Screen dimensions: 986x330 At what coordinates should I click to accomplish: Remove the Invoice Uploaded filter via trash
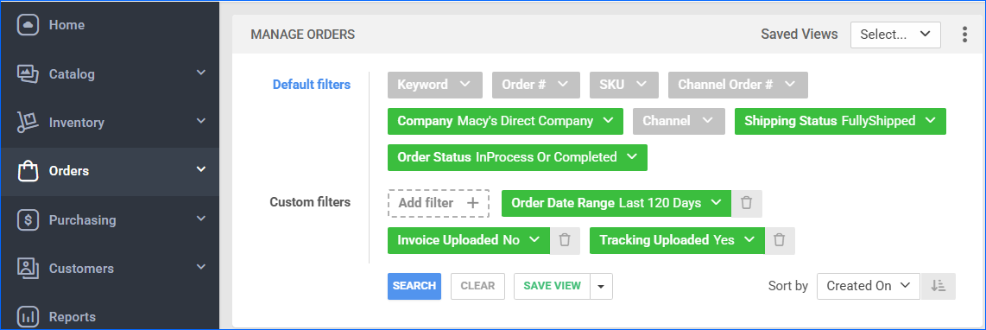565,240
